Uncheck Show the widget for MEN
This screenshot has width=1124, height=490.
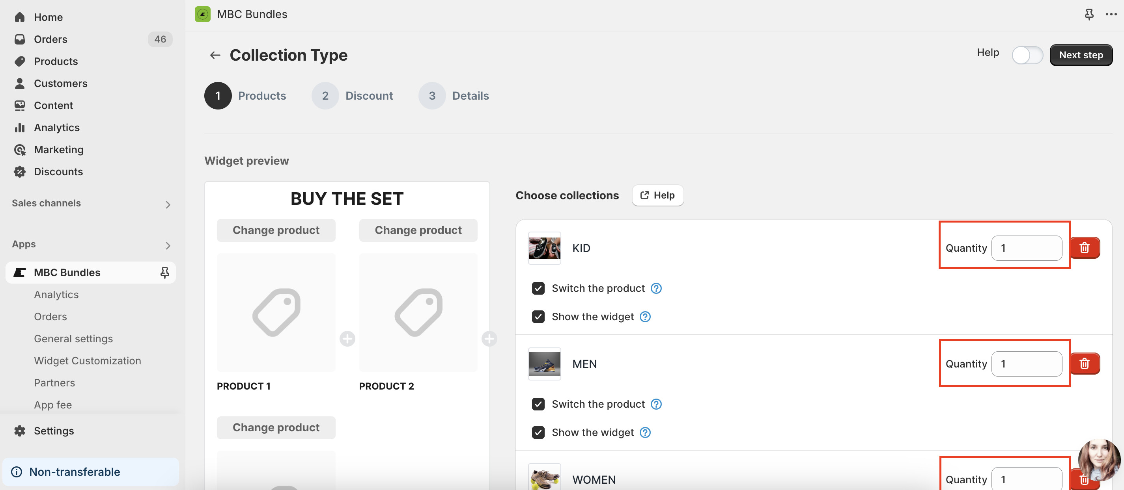[x=538, y=432]
